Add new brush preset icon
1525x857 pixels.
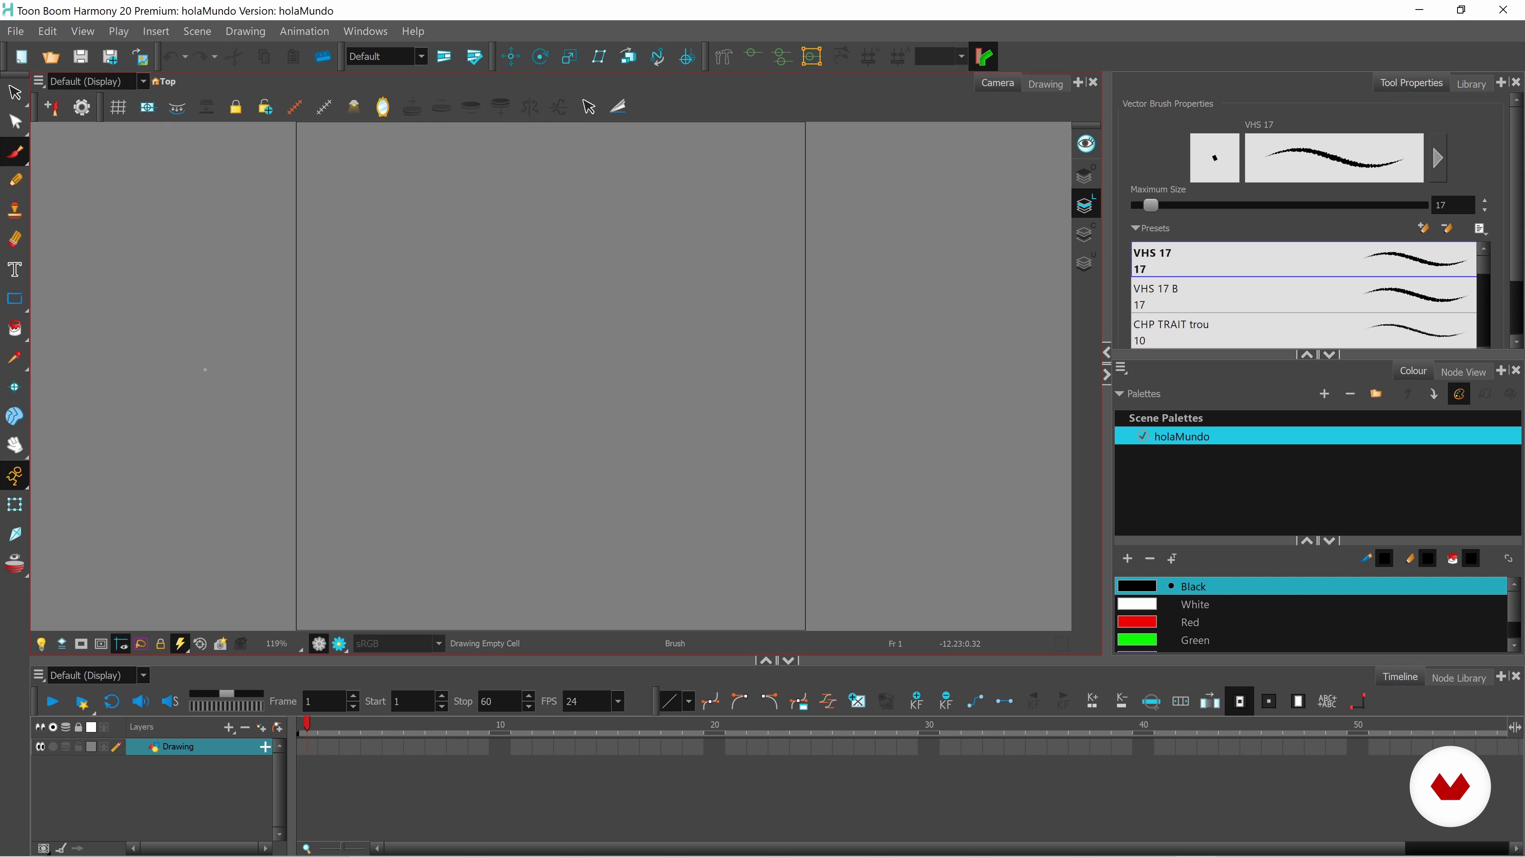pos(1423,228)
